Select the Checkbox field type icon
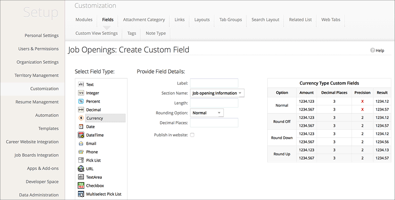This screenshot has width=395, height=200. [81, 185]
